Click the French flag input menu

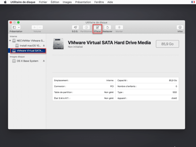(193, 2)
